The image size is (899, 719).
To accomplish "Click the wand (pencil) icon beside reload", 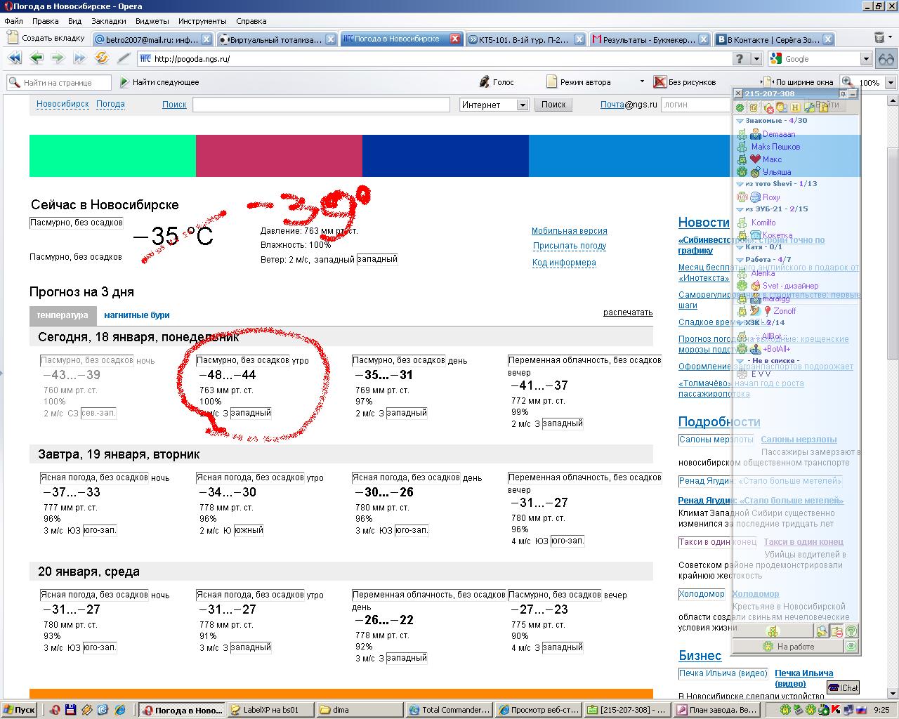I will tap(124, 58).
